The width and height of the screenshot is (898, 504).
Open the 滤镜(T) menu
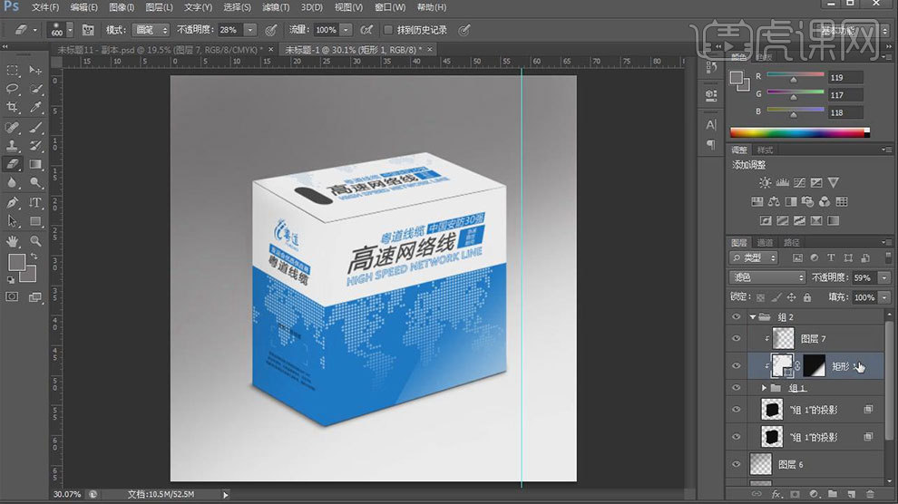click(276, 7)
